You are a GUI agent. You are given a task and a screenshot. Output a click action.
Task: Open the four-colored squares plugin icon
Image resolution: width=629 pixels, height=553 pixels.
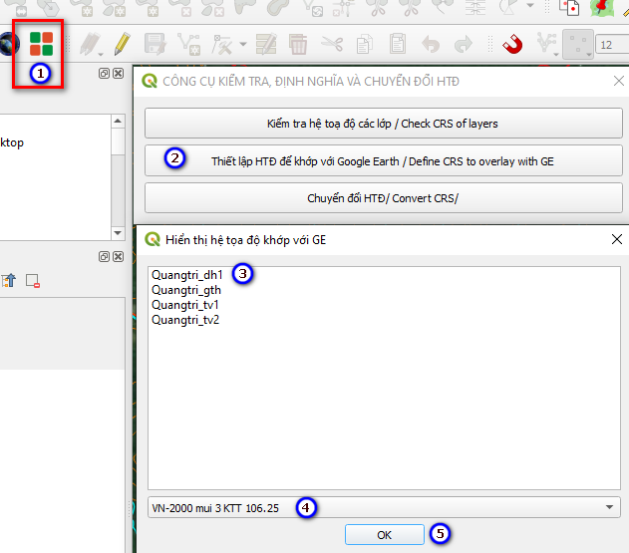pos(41,44)
